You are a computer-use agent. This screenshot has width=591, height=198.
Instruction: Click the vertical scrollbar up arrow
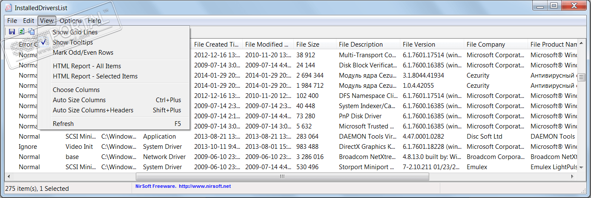point(582,45)
